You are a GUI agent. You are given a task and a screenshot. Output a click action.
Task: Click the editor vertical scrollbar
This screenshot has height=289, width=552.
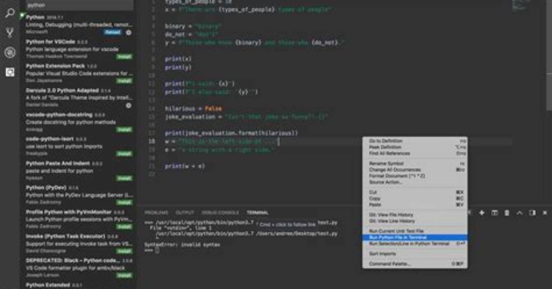pos(549,56)
